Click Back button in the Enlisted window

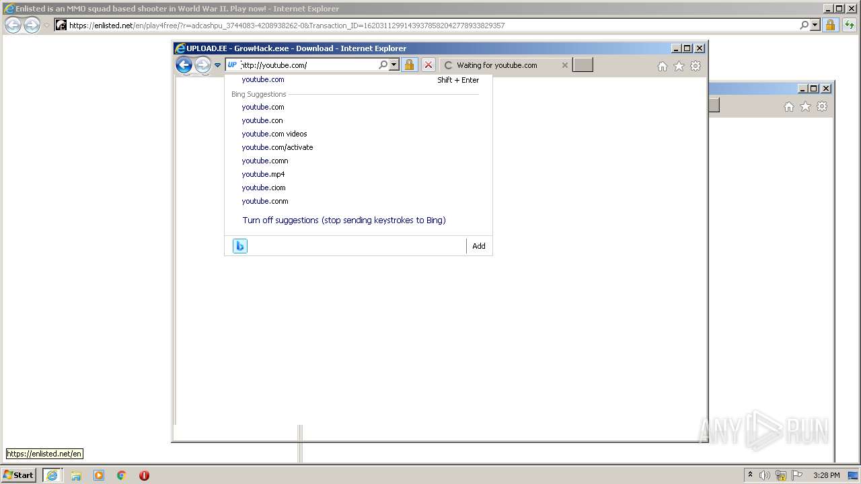coord(13,26)
